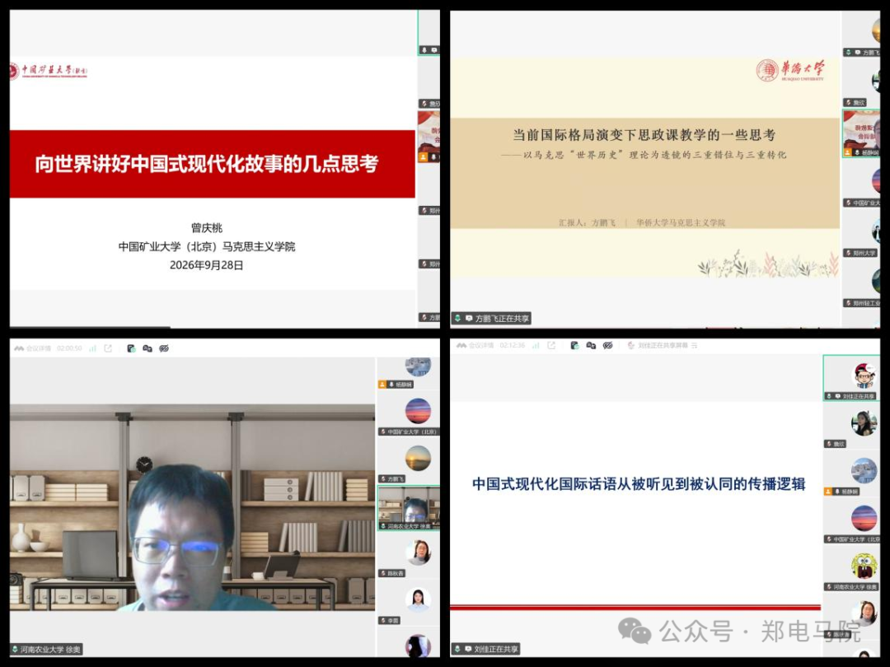Toggle crossed-eye hide icon in 02:12:36 toolbar
This screenshot has width=890, height=667.
tap(608, 345)
